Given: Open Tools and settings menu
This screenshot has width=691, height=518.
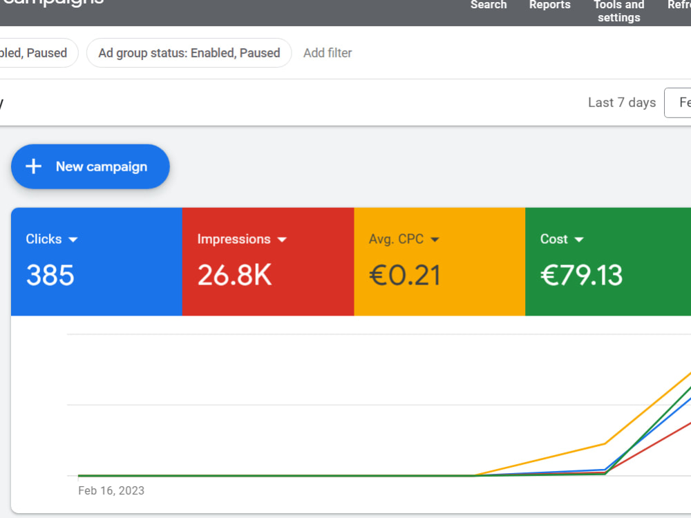Looking at the screenshot, I should pos(618,12).
